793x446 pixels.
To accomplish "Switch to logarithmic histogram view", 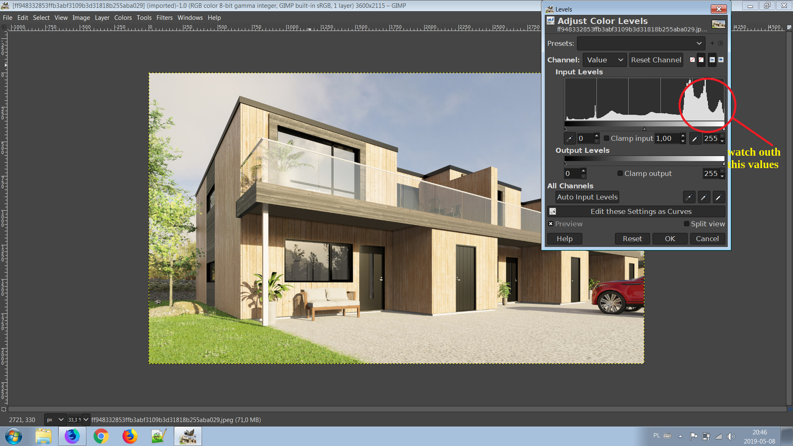I will pos(721,60).
